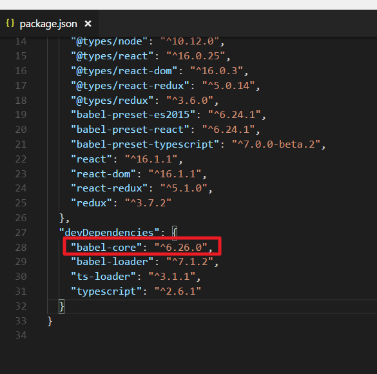Click "babel-core" key text

[x=106, y=248]
